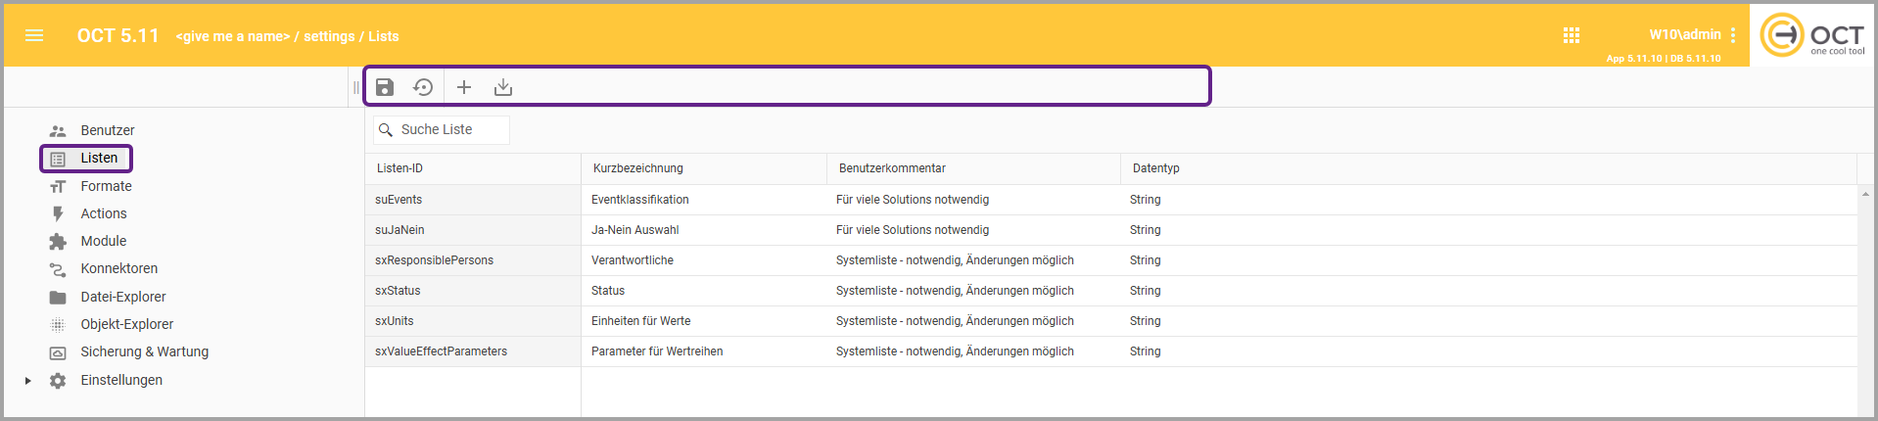Sort by Listen-ID column header

[x=400, y=168]
